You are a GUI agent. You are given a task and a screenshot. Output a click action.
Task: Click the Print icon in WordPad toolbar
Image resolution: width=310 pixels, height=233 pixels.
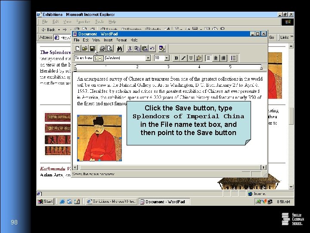click(102, 48)
